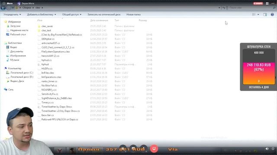Sort by the Дата изменения column header
This screenshot has width=277, height=155.
[x=99, y=20]
